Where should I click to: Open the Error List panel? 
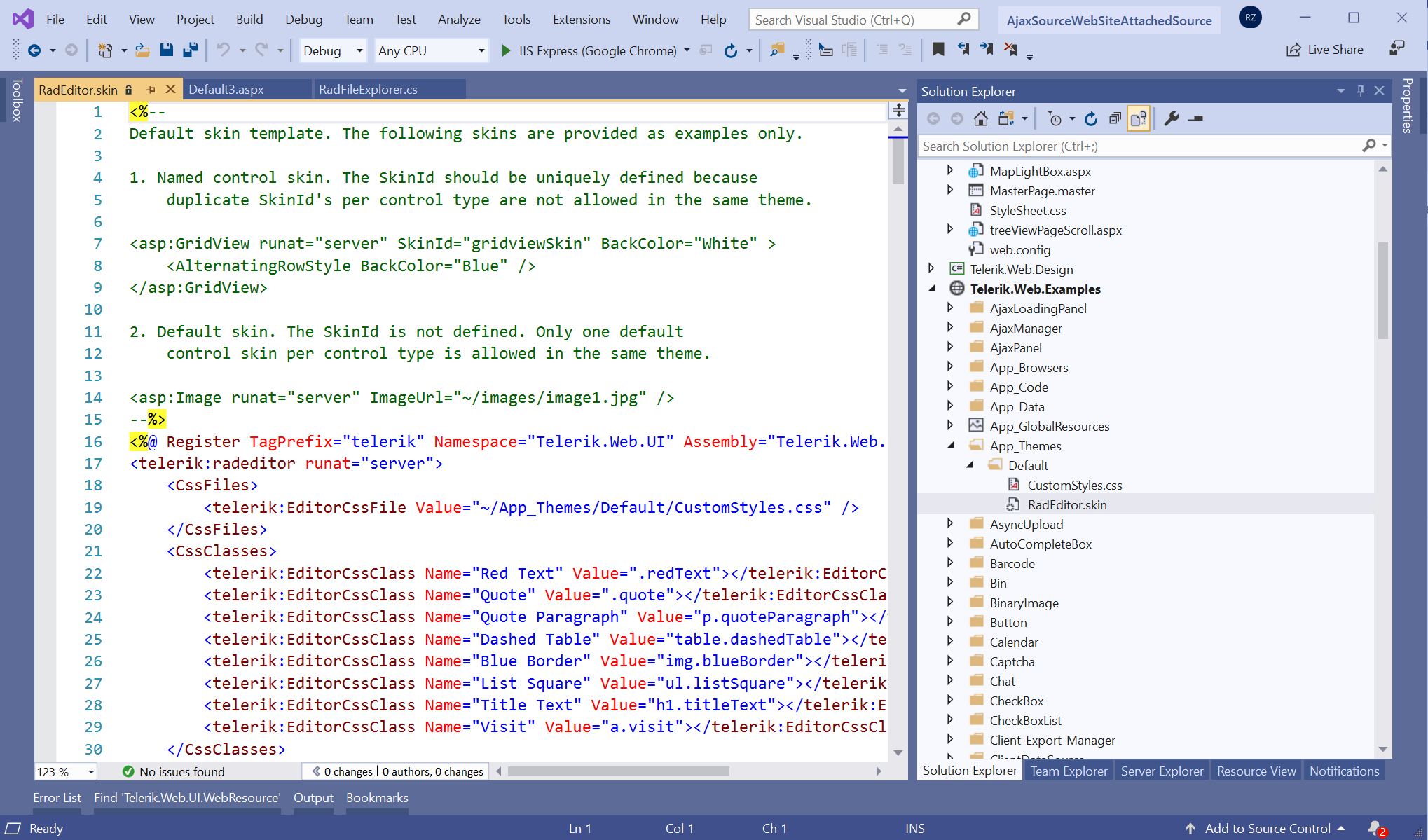coord(57,798)
